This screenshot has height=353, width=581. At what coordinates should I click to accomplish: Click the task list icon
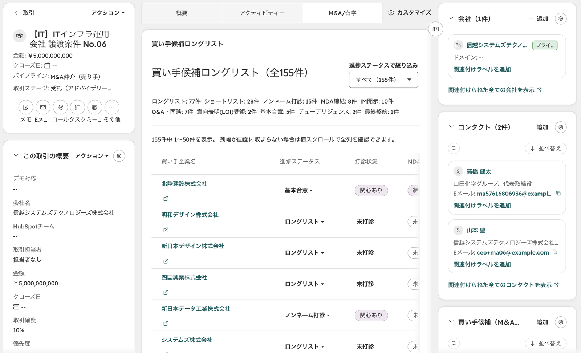point(77,107)
